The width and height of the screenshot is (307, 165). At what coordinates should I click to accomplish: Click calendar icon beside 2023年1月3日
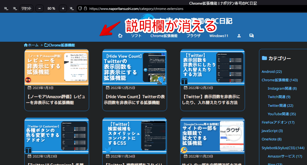(29, 88)
